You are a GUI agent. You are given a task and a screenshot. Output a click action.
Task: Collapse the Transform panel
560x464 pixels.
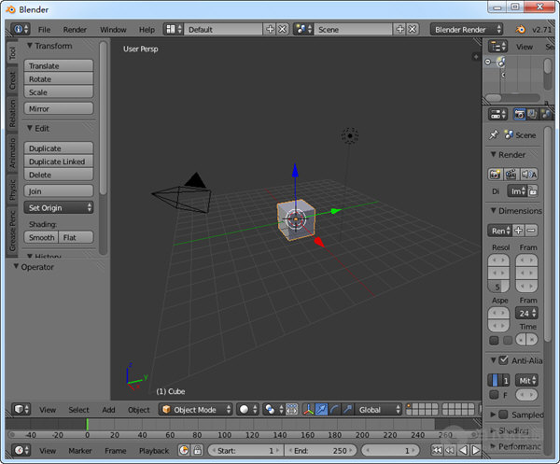point(30,46)
